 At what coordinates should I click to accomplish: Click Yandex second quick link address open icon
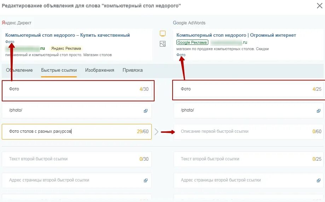[x=146, y=180]
